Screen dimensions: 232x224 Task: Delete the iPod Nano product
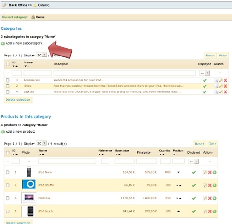click(x=210, y=172)
